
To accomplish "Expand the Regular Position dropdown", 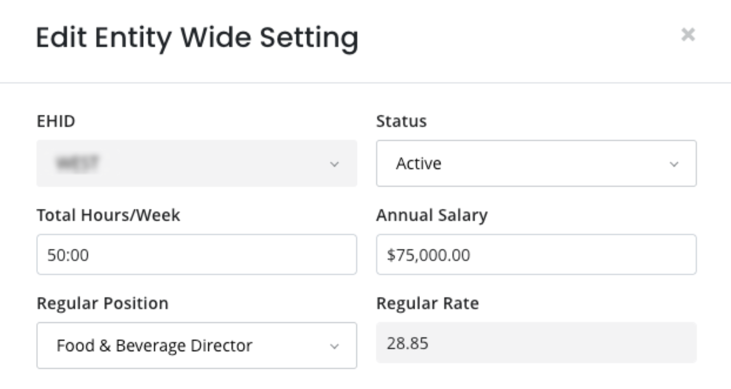I will pyautogui.click(x=196, y=345).
